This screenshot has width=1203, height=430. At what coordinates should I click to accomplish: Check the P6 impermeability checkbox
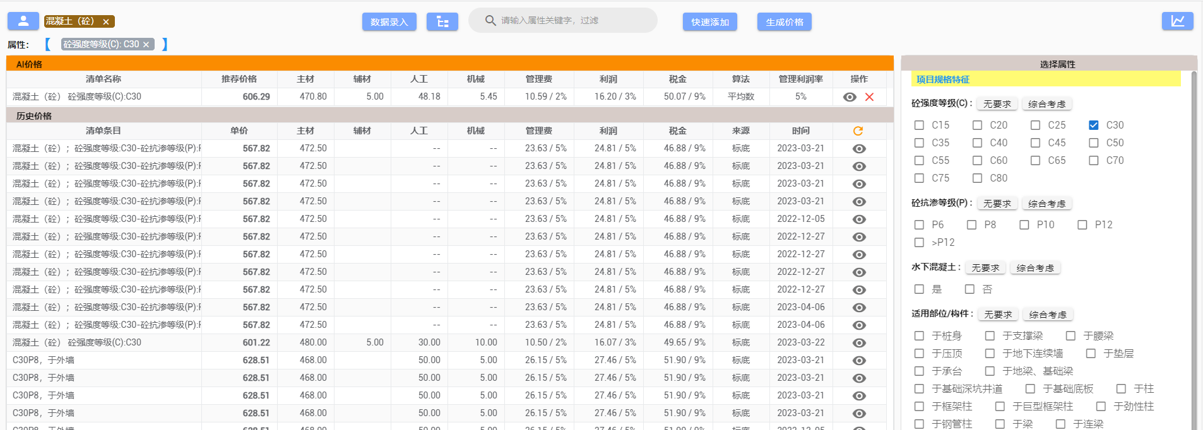click(x=919, y=225)
